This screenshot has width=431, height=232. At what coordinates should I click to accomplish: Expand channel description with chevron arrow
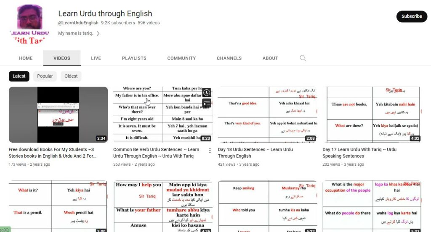(x=98, y=34)
